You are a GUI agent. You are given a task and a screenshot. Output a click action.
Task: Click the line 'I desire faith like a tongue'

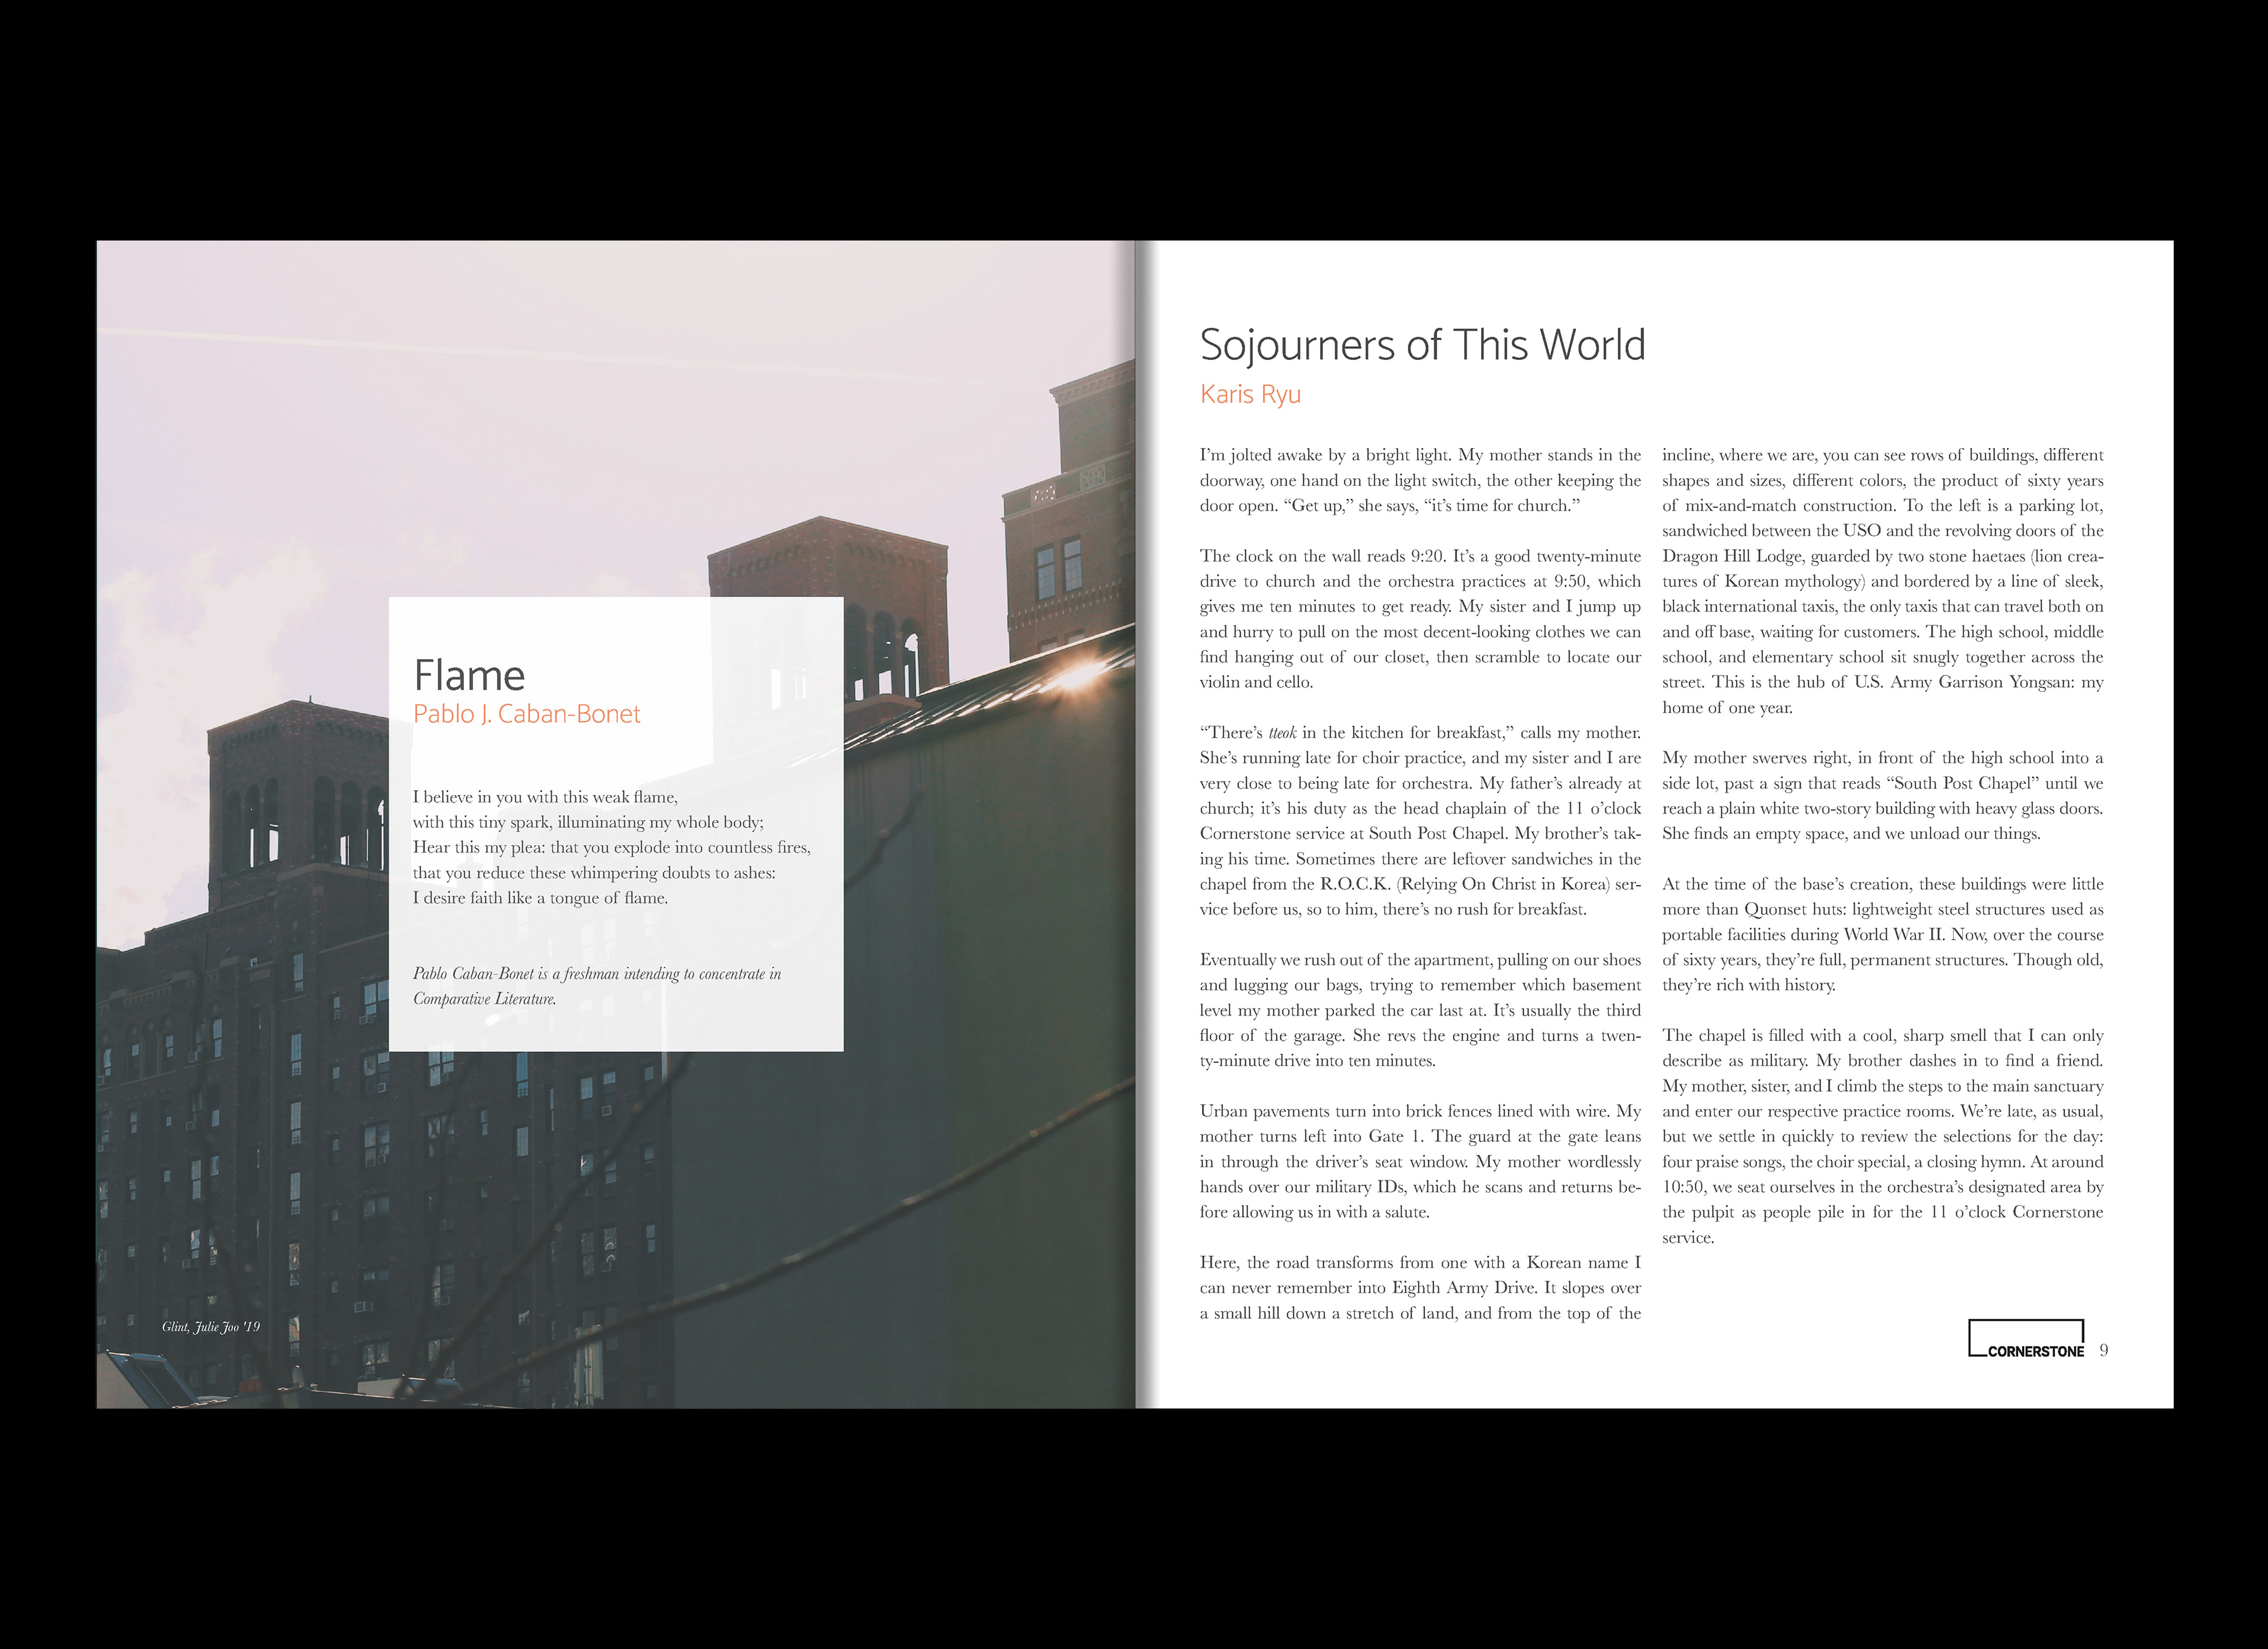[540, 898]
